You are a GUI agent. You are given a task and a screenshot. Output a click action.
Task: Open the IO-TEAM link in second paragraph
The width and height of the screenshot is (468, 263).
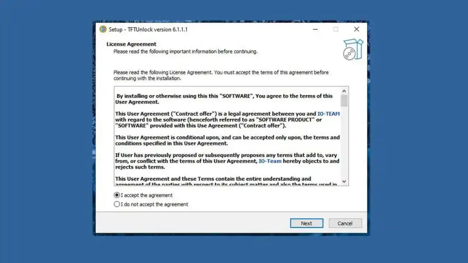point(328,114)
